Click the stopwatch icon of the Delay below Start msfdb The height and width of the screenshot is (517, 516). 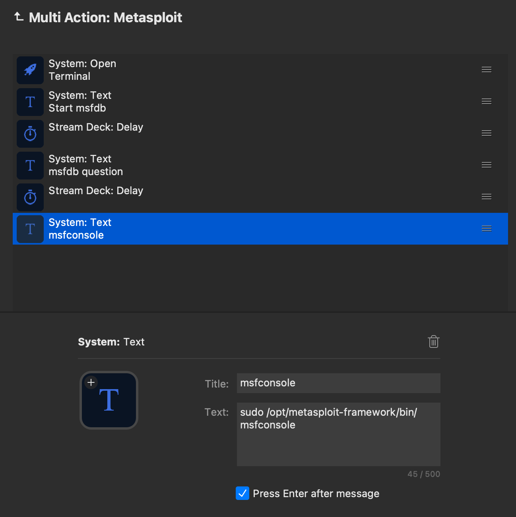pos(30,133)
